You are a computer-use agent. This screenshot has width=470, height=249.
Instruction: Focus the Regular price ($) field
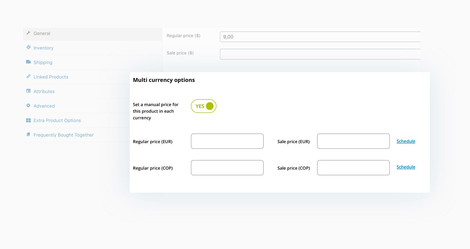click(320, 37)
